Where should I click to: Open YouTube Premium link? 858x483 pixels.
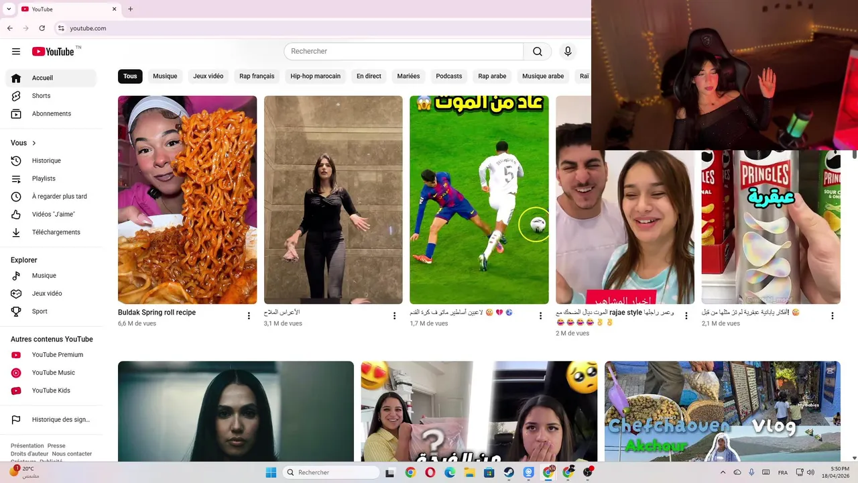(51, 355)
